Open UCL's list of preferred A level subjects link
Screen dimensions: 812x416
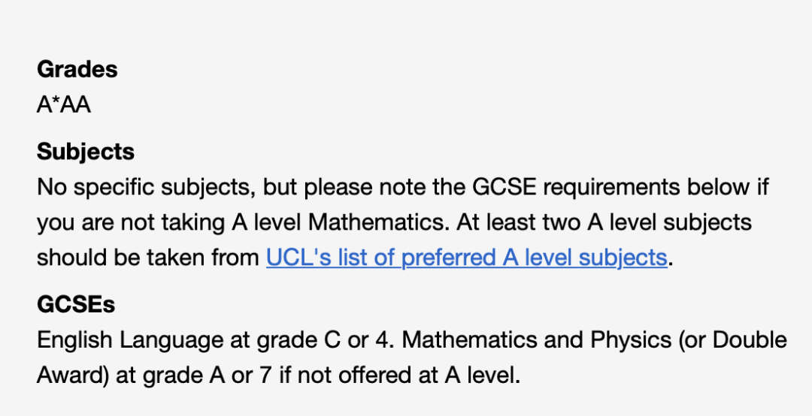pyautogui.click(x=467, y=257)
